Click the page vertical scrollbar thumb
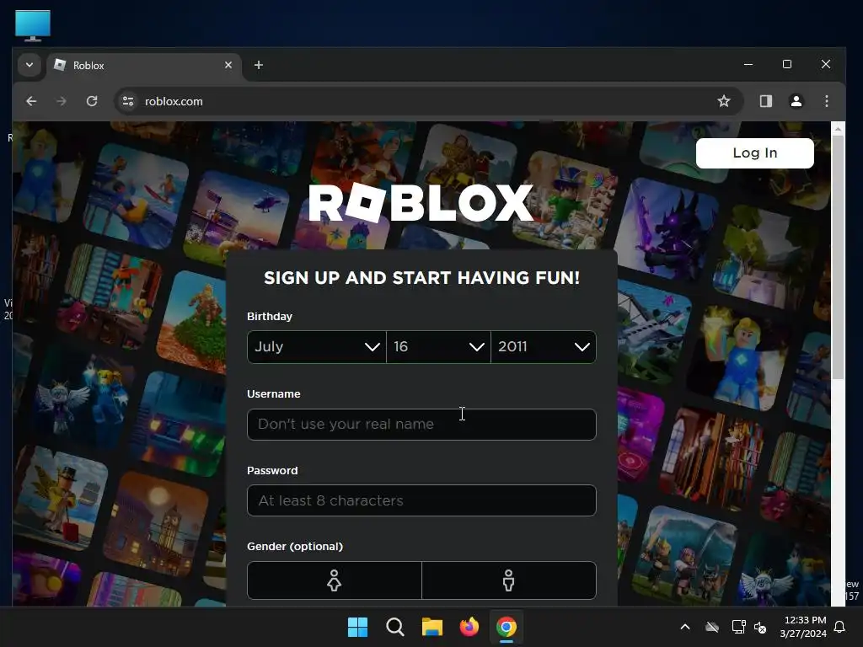This screenshot has height=647, width=863. pyautogui.click(x=838, y=257)
